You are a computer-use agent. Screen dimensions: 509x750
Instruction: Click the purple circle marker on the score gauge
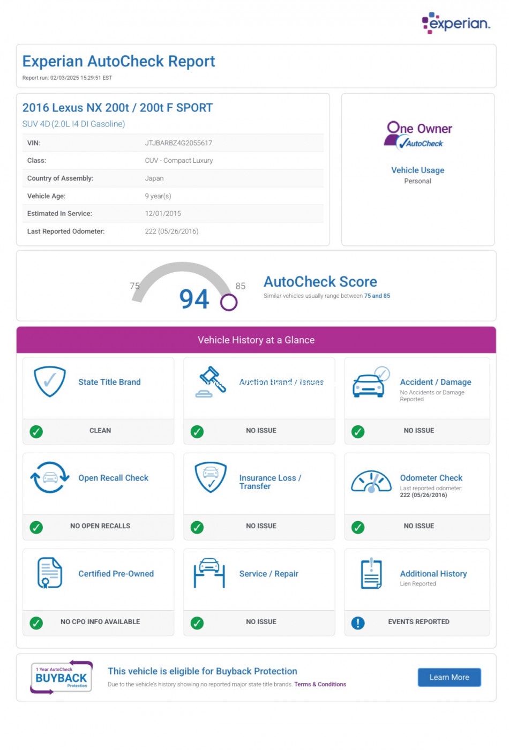pyautogui.click(x=229, y=302)
